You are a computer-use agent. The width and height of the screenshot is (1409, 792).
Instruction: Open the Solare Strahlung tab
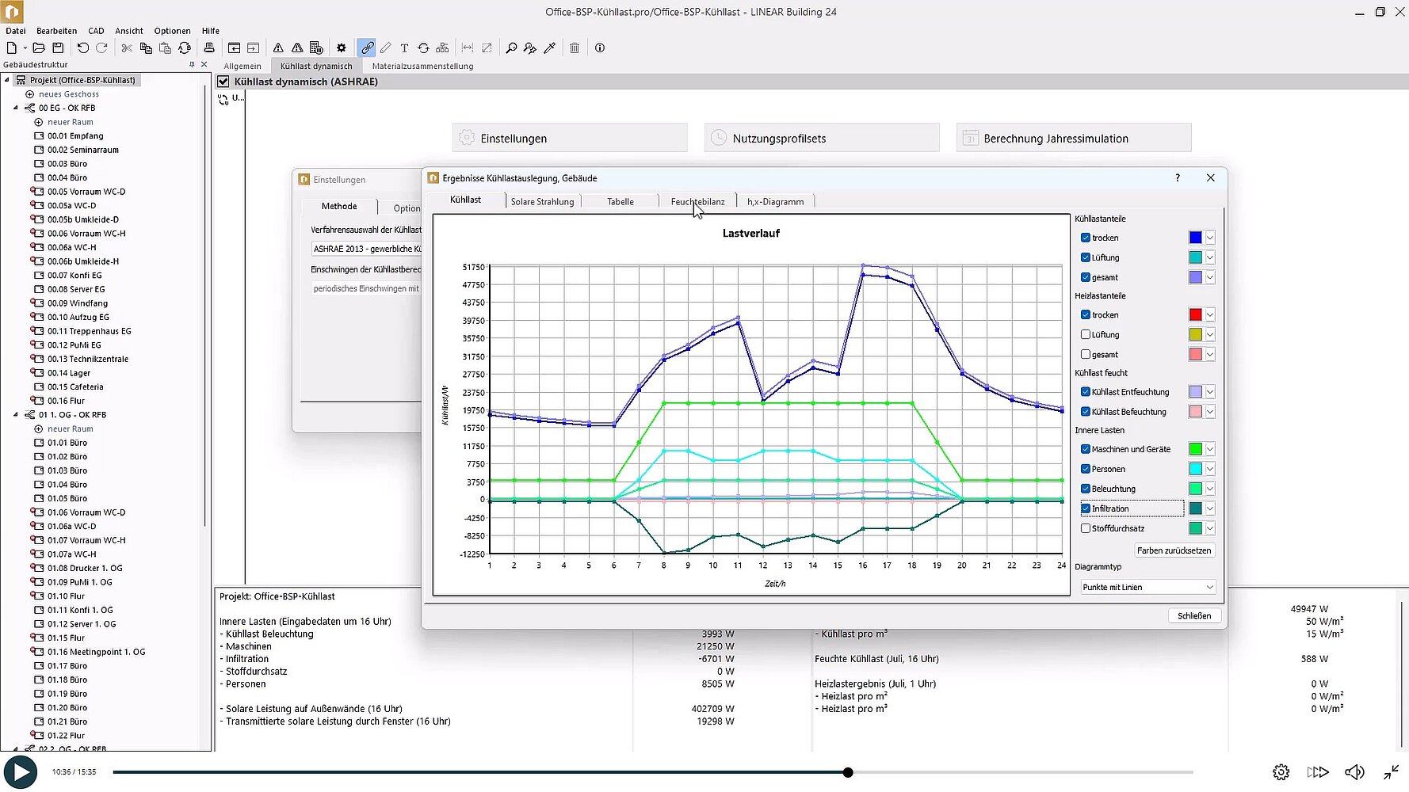(542, 202)
